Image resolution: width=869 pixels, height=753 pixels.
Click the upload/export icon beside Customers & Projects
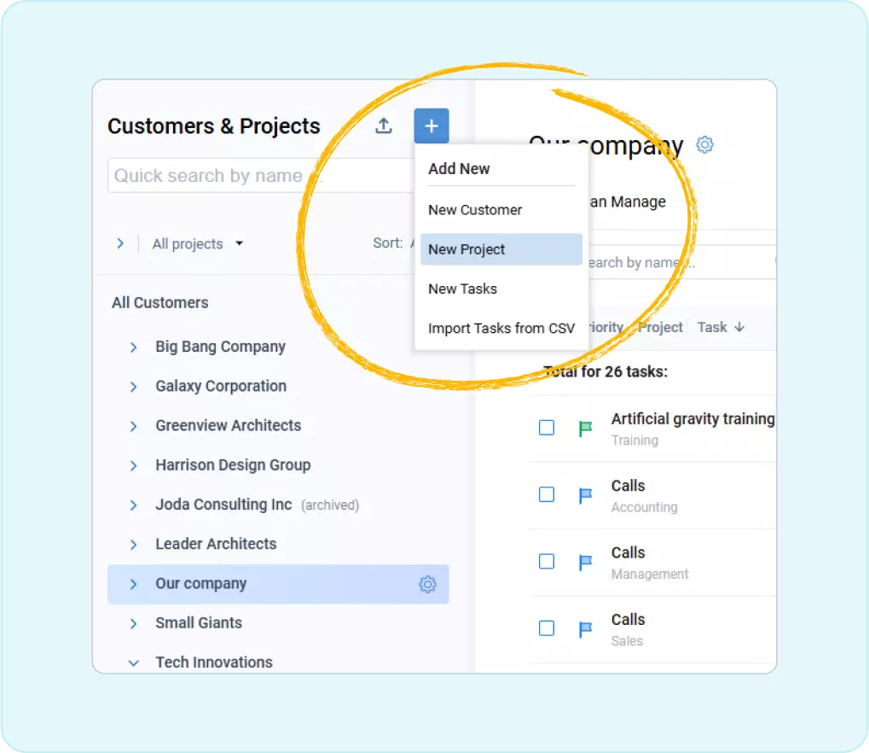384,126
